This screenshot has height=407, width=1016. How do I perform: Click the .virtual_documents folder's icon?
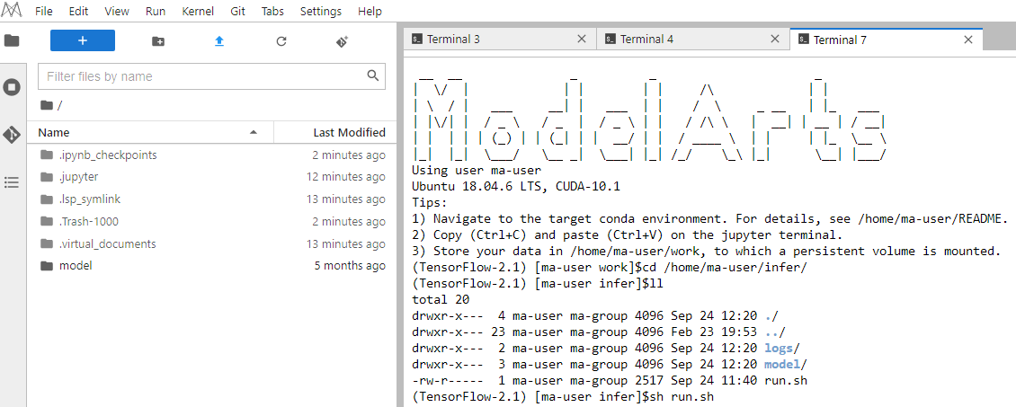pyautogui.click(x=46, y=243)
